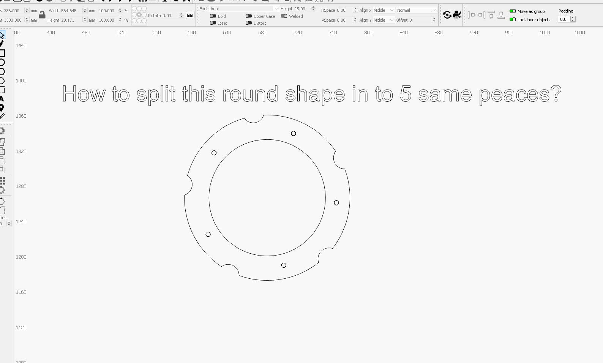This screenshot has height=363, width=603.
Task: Apply the Boolean Subtract tool
Action: 2,160
